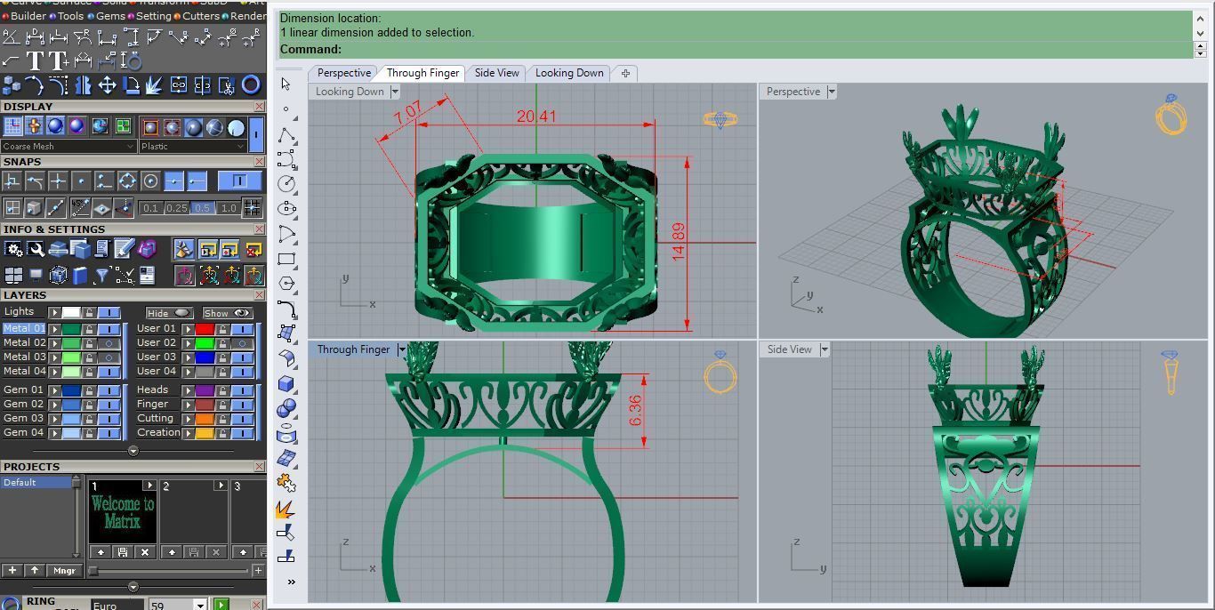The height and width of the screenshot is (610, 1215).
Task: Select the Circle tool in side toolbar
Action: click(x=286, y=183)
